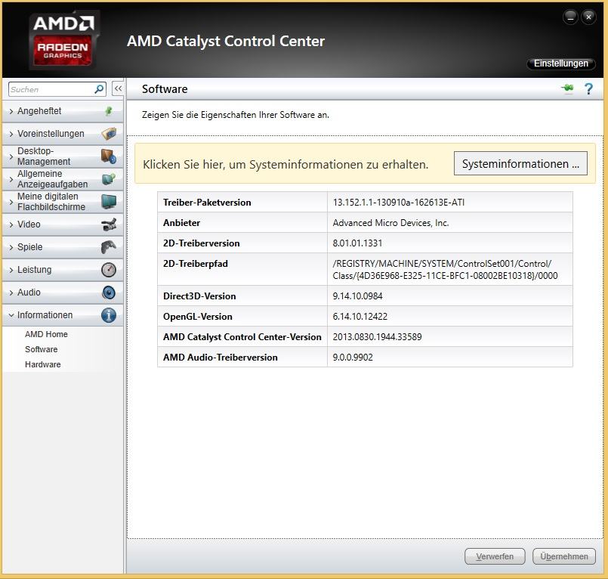Click the AMD Radeon Graphics logo
This screenshot has width=608, height=579.
coord(63,40)
